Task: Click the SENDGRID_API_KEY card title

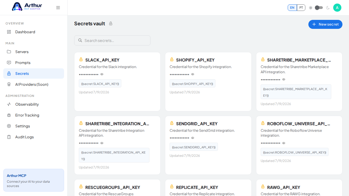Action: (197, 124)
